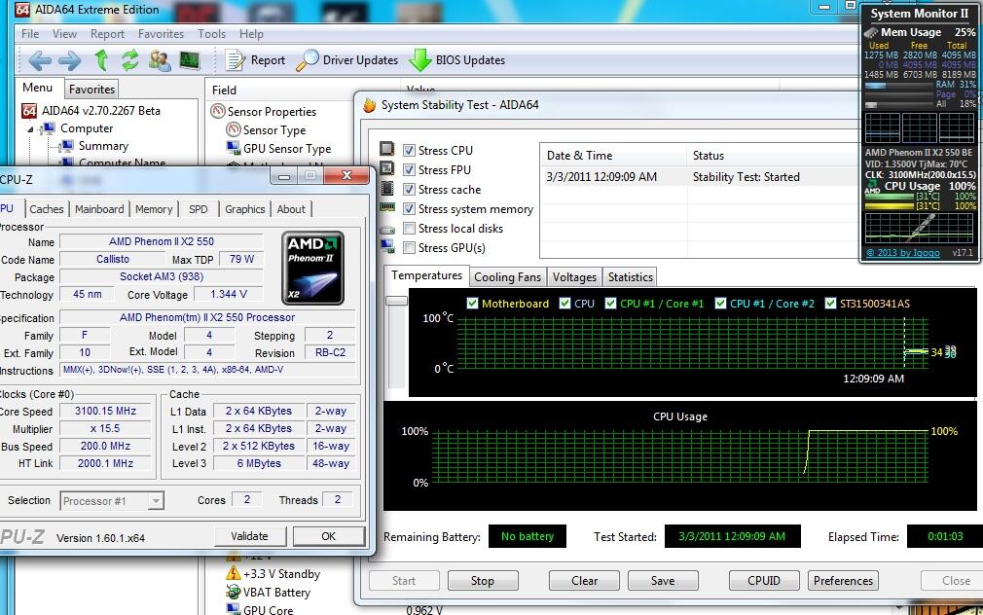Toggle the CPU #1 / Core #1 checkbox
The width and height of the screenshot is (983, 615).
(610, 304)
